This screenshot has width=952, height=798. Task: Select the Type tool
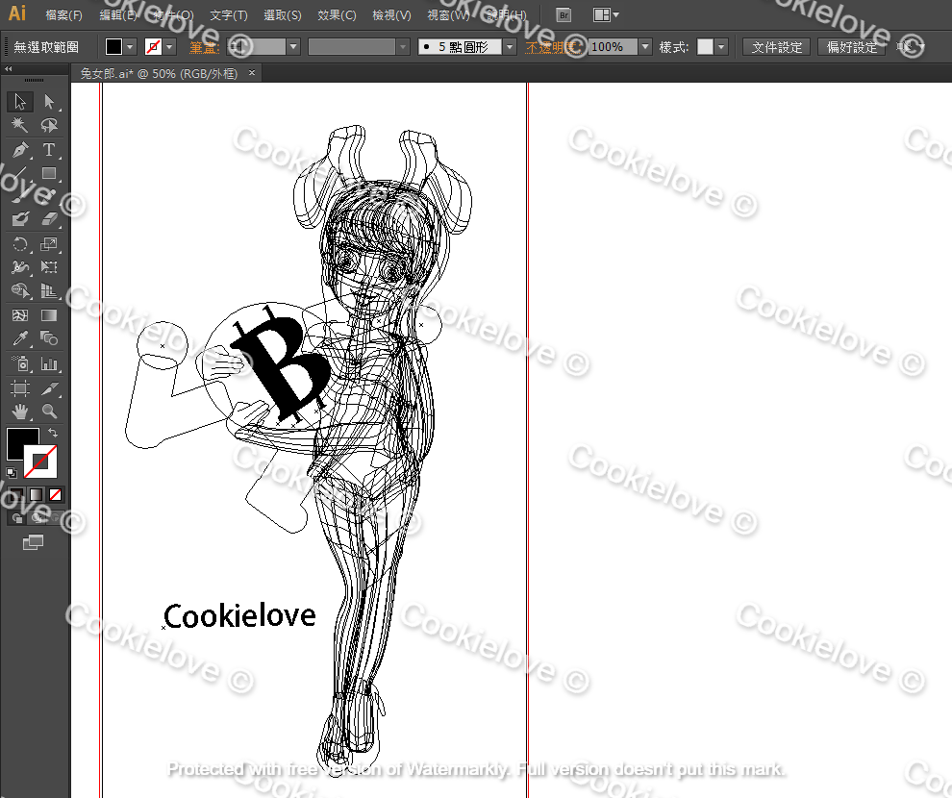49,149
